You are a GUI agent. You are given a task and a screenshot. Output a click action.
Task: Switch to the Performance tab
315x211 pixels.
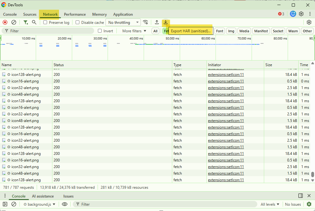tap(75, 14)
